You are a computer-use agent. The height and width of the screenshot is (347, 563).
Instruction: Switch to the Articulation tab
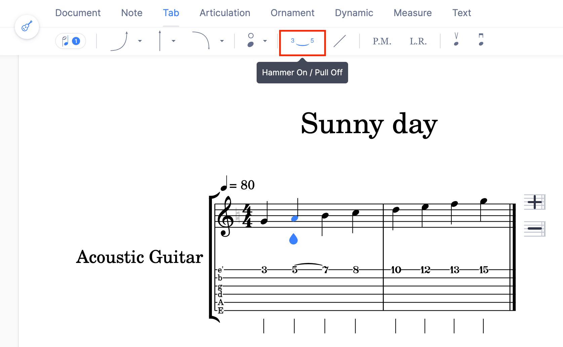click(x=225, y=13)
